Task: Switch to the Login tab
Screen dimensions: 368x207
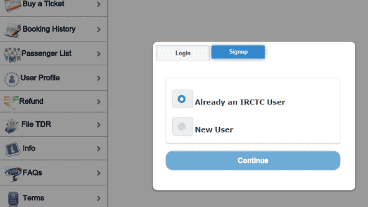Action: click(183, 53)
